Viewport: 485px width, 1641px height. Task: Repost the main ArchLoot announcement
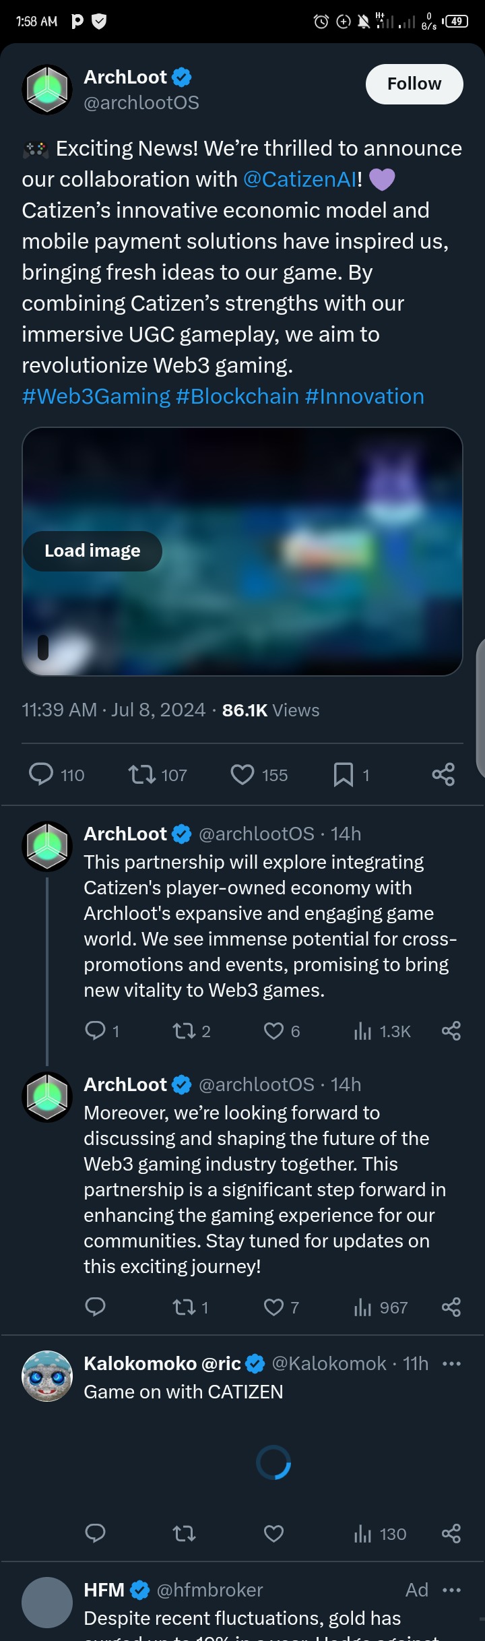(x=142, y=774)
